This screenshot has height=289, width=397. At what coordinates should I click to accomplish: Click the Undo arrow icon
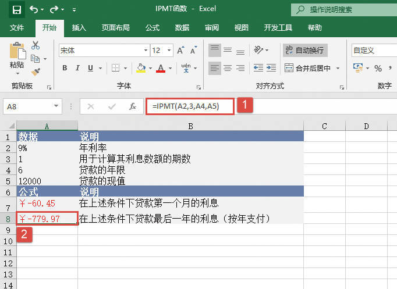pyautogui.click(x=34, y=10)
